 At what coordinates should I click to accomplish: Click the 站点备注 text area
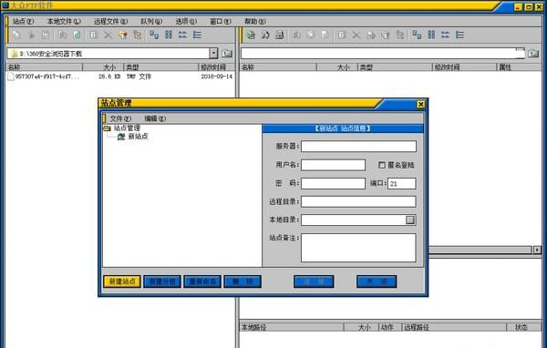click(x=358, y=248)
